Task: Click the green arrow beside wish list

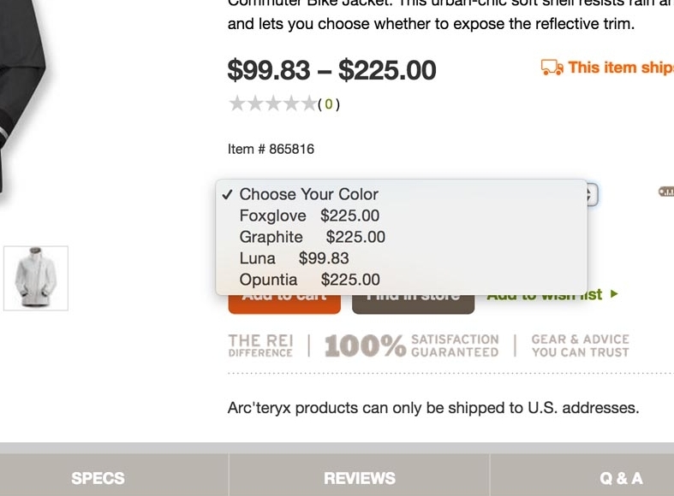Action: click(x=614, y=294)
